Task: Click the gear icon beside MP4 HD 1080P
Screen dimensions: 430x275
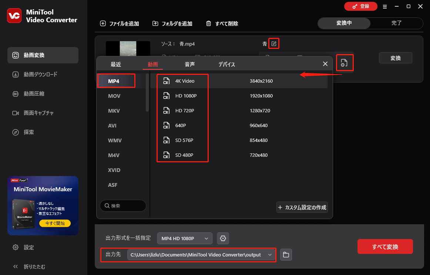Action: pyautogui.click(x=223, y=238)
